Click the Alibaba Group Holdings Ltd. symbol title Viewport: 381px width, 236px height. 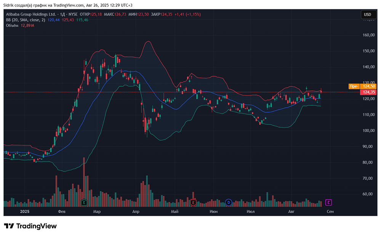(x=31, y=14)
